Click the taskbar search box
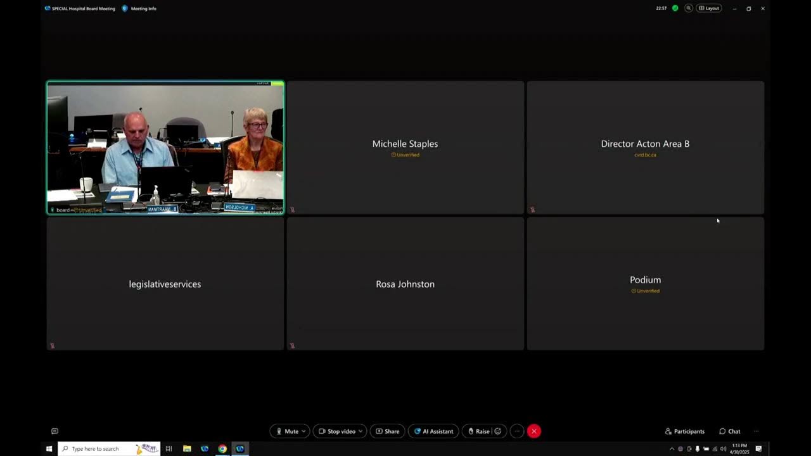The height and width of the screenshot is (456, 811). click(x=109, y=448)
